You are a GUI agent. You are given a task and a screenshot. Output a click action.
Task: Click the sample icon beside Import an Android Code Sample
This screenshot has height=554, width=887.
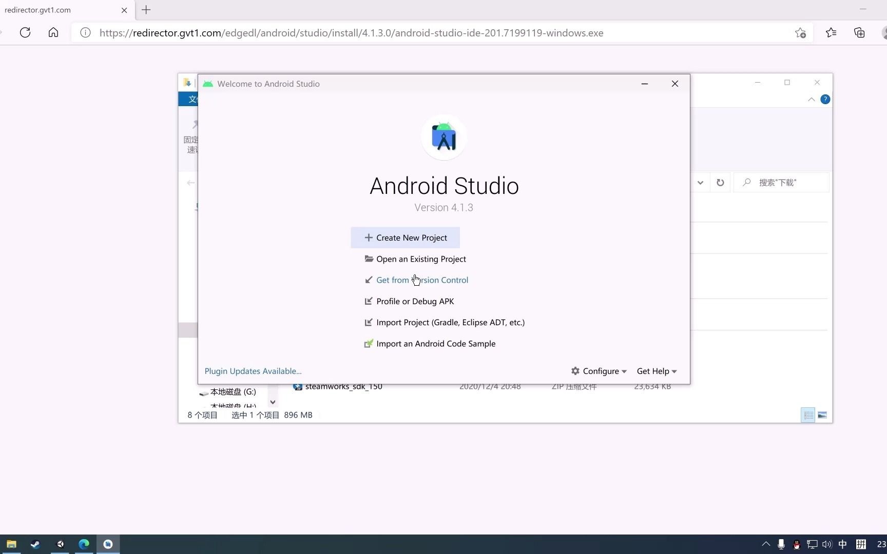[x=369, y=343]
